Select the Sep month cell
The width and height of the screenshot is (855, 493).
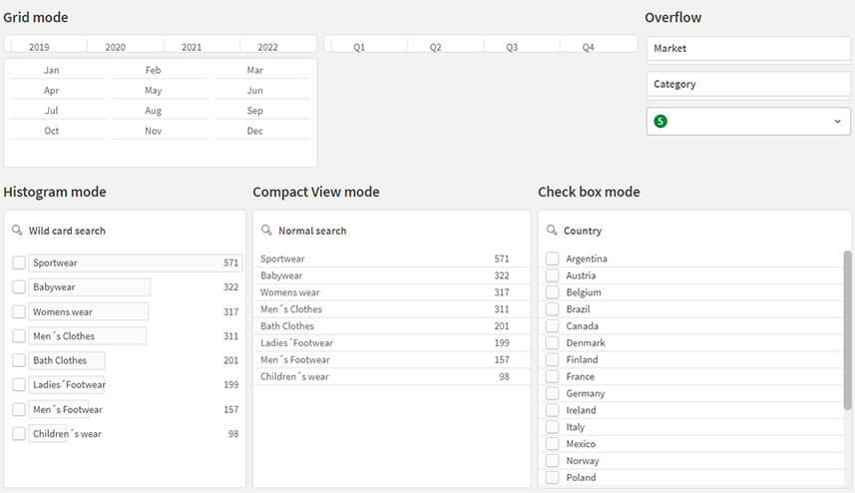tap(261, 110)
